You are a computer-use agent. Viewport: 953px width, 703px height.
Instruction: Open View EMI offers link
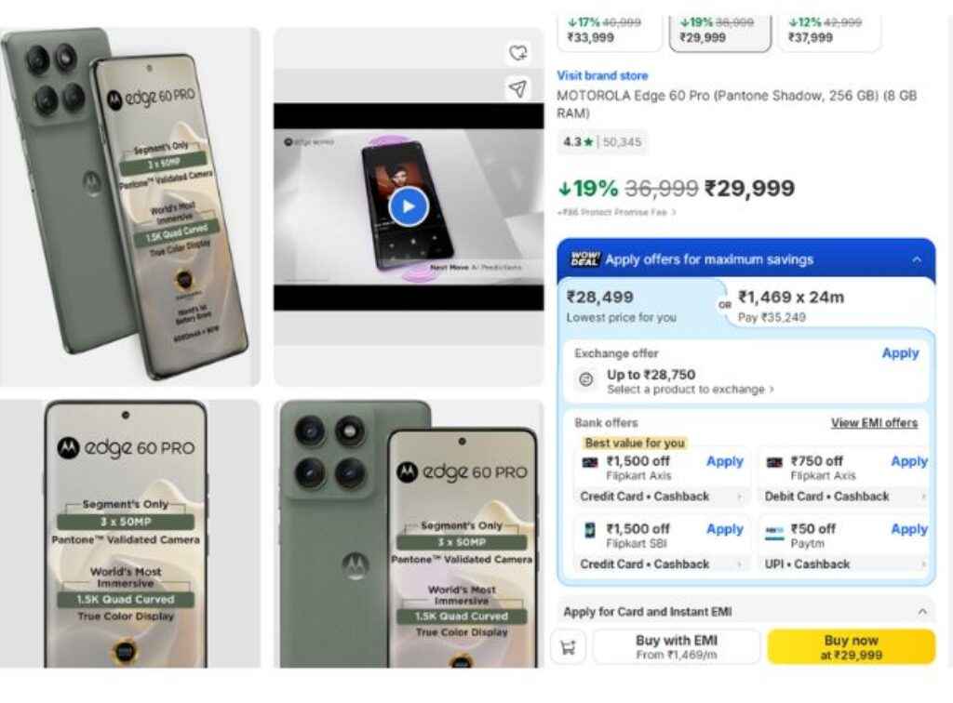874,422
